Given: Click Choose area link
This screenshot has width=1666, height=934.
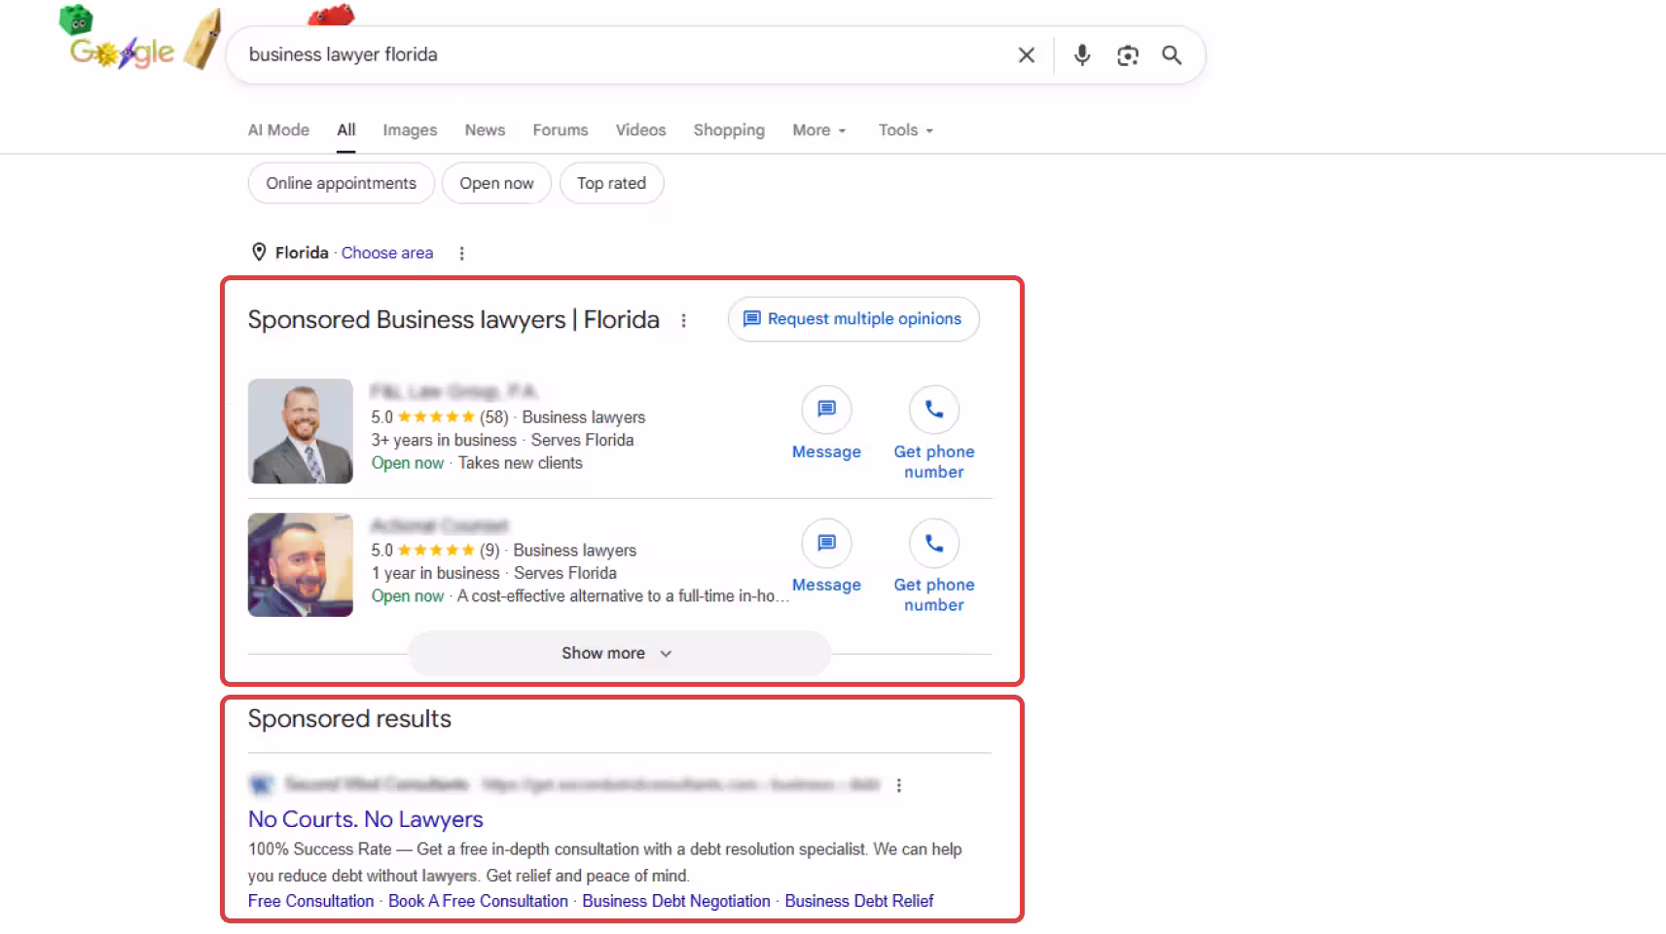Looking at the screenshot, I should coord(387,253).
